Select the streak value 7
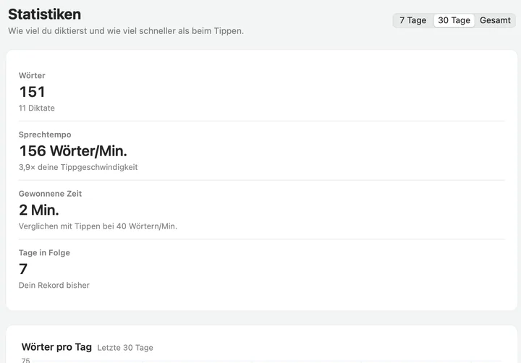This screenshot has width=521, height=363. pos(23,269)
